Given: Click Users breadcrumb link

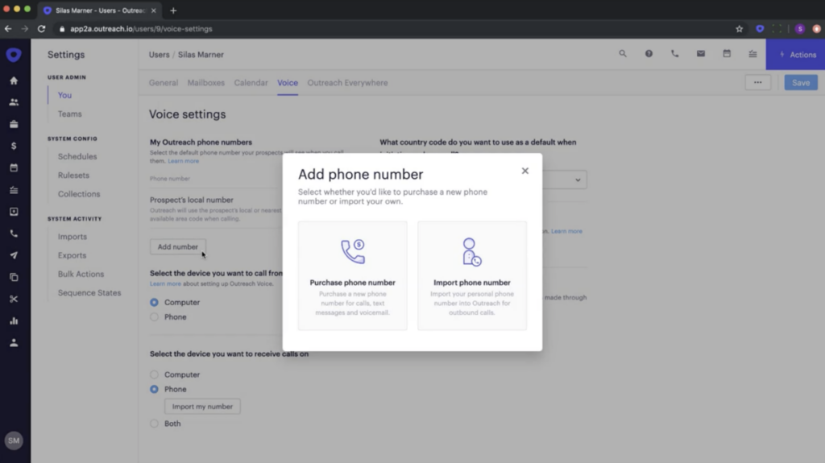Looking at the screenshot, I should pyautogui.click(x=159, y=55).
